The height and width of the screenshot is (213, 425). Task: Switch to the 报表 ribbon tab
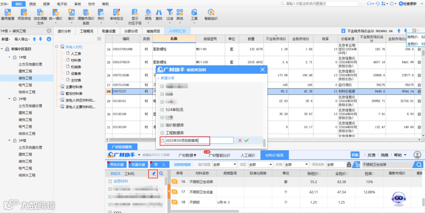click(x=46, y=4)
